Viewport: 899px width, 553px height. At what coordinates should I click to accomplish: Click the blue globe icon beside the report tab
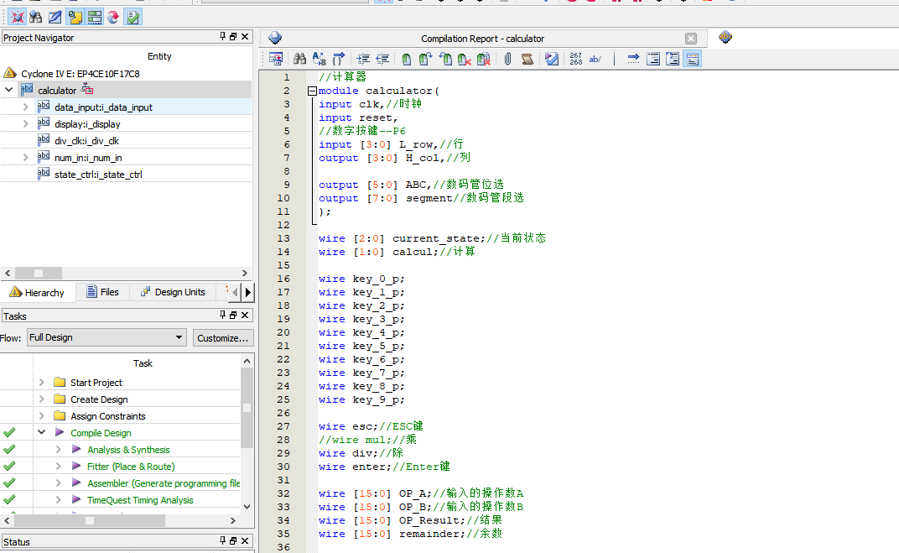click(275, 38)
